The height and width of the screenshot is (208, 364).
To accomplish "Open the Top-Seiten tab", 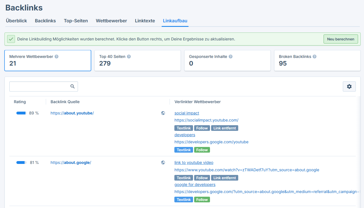I will pyautogui.click(x=76, y=21).
